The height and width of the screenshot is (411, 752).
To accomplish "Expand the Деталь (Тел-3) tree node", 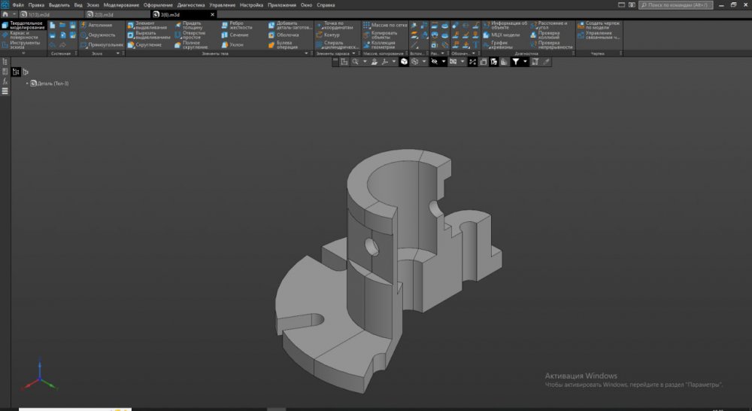I will tap(27, 83).
